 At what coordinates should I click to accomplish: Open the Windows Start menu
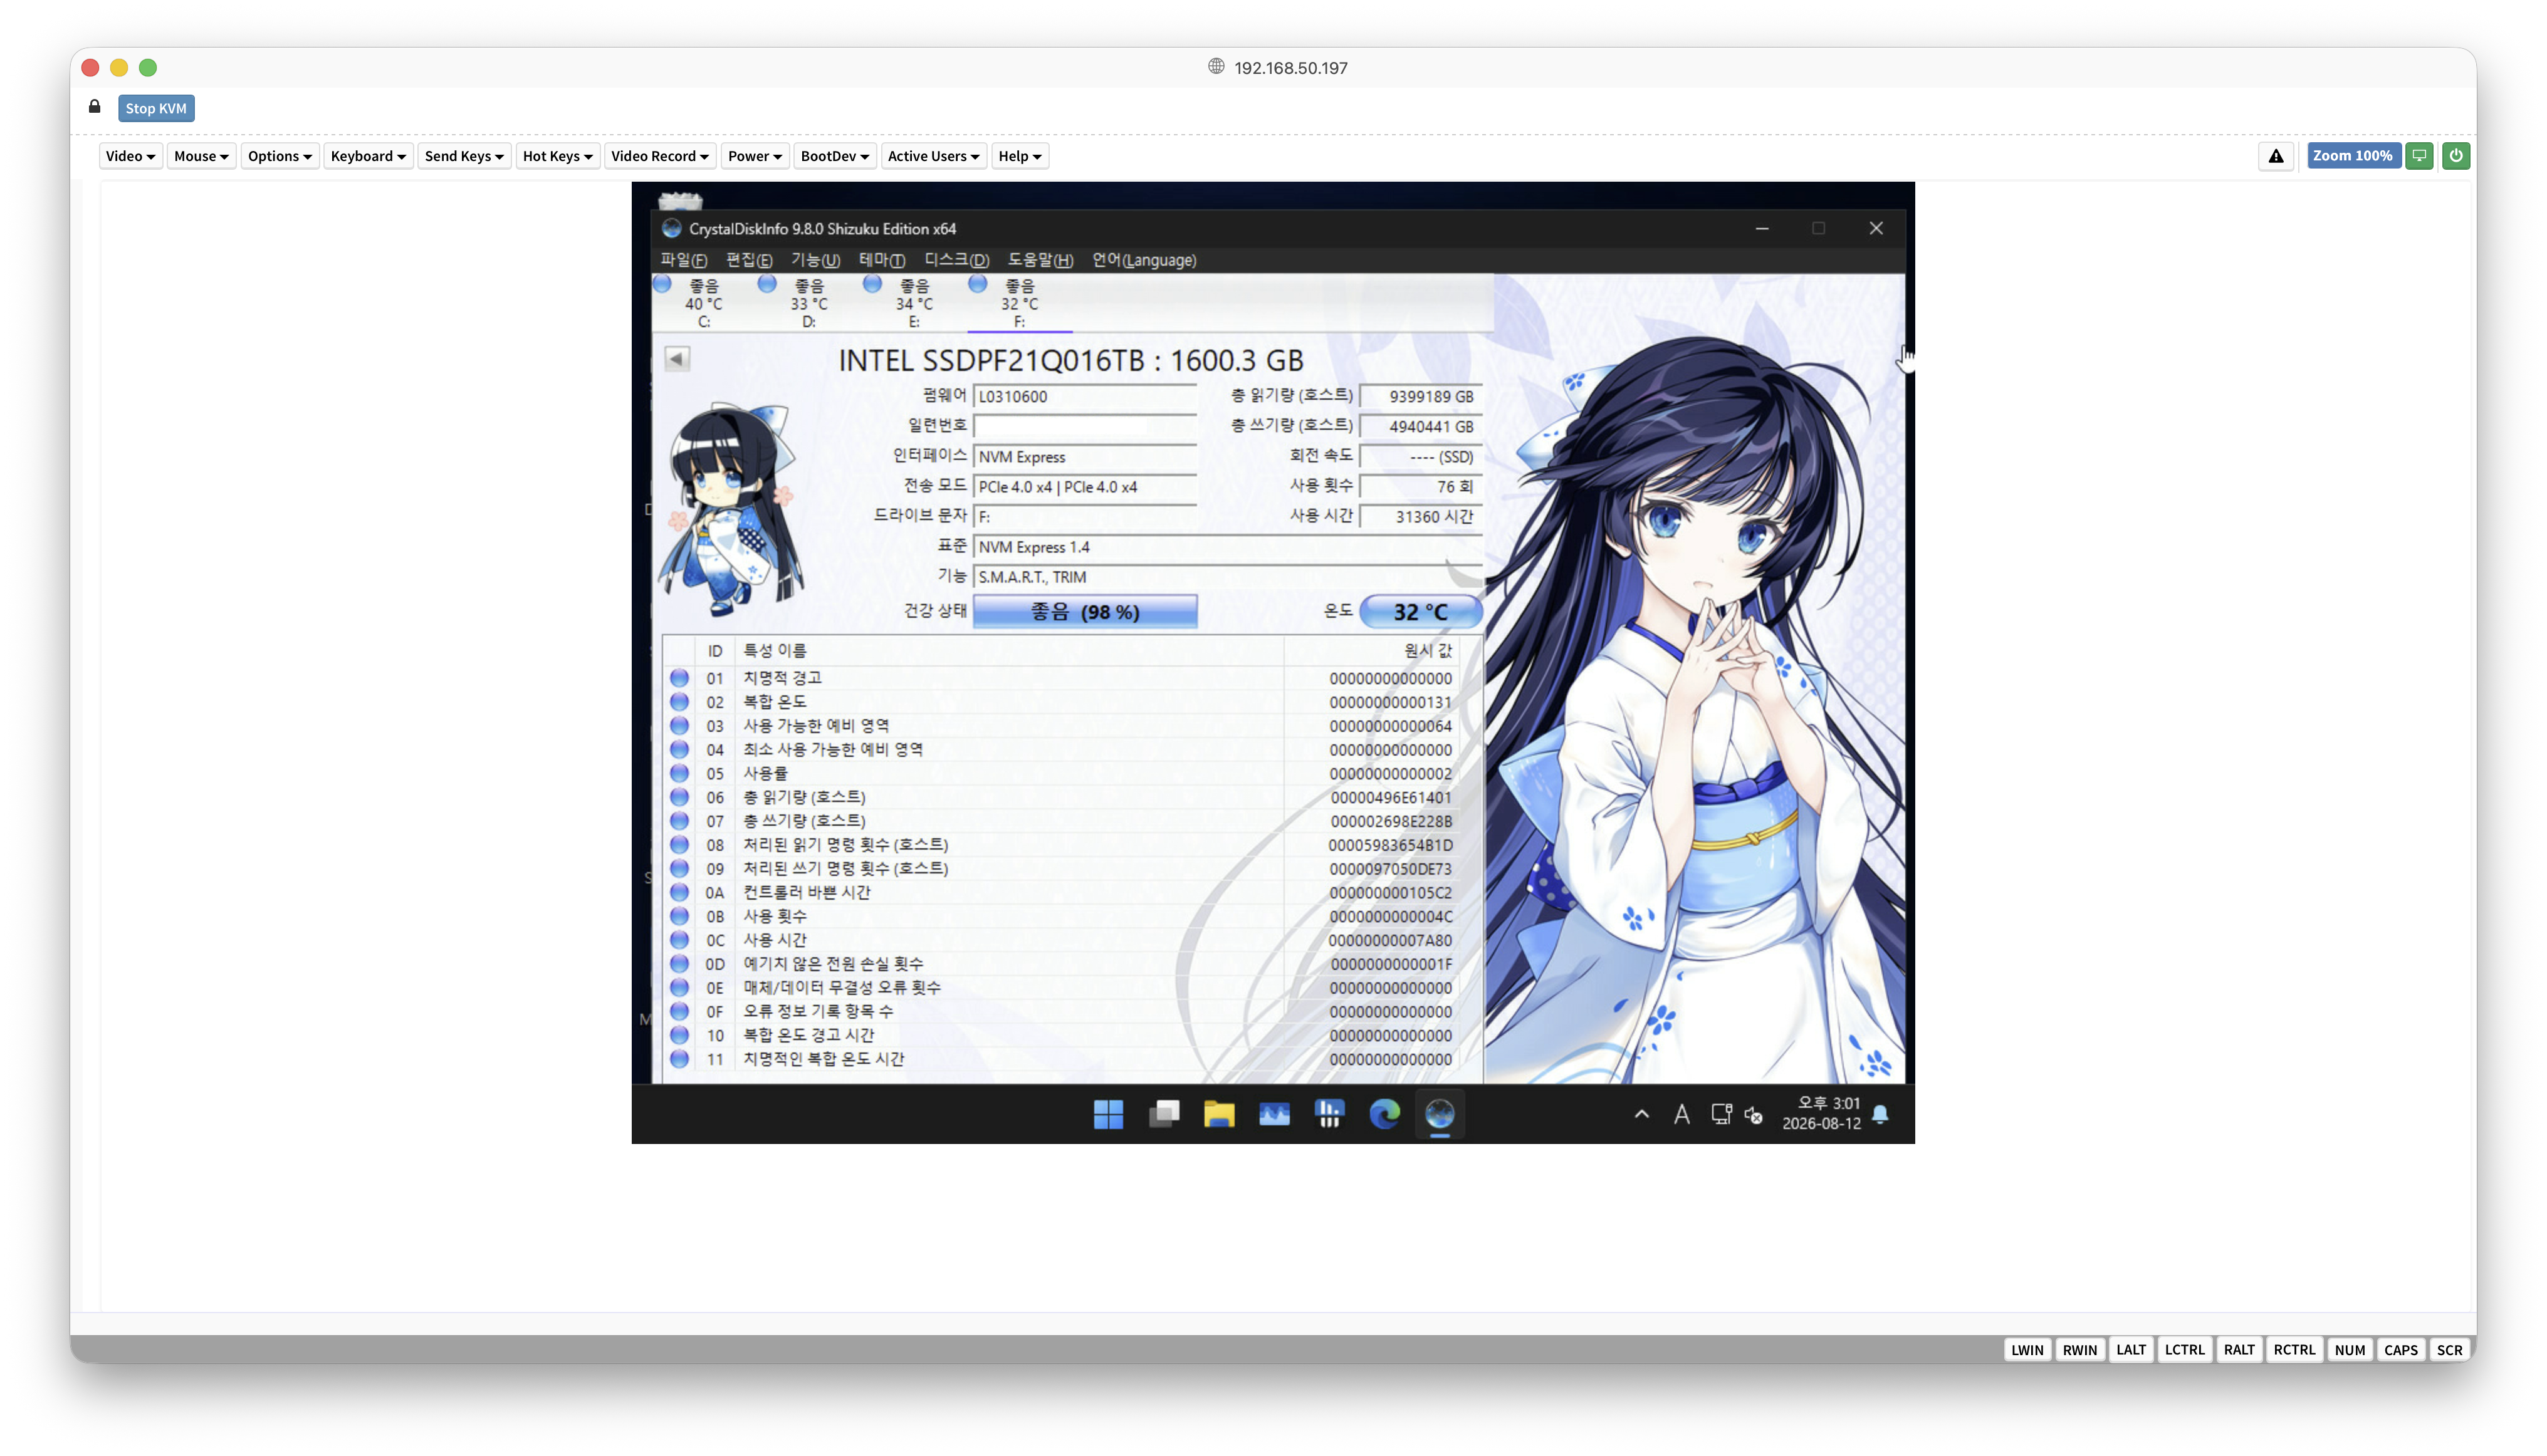click(x=1109, y=1114)
